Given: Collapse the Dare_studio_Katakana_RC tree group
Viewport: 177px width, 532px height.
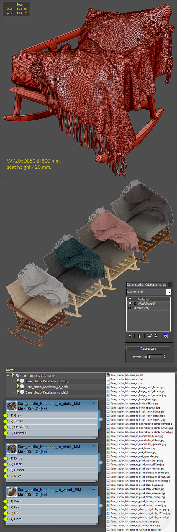Looking at the screenshot, I should pyautogui.click(x=8, y=375).
